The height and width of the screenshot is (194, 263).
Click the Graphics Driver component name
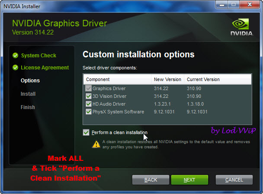click(109, 88)
